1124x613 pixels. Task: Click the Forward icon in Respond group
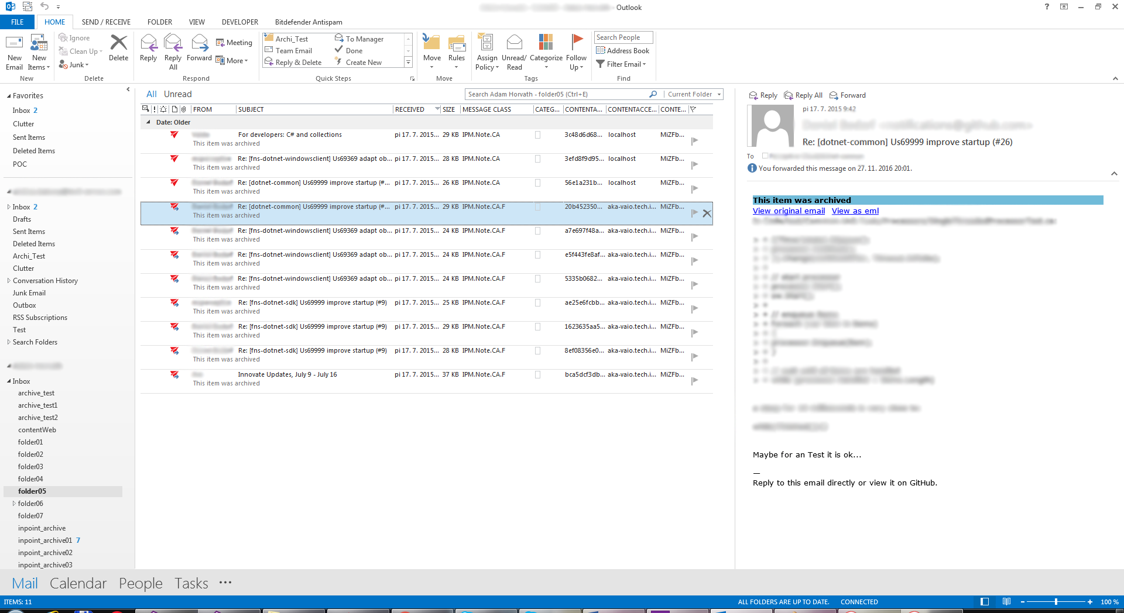click(x=199, y=44)
